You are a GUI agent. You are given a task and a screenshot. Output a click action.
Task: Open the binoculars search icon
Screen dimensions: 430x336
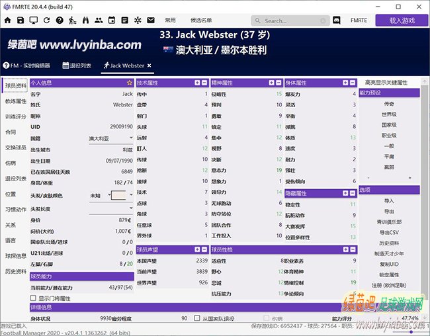pos(85,21)
